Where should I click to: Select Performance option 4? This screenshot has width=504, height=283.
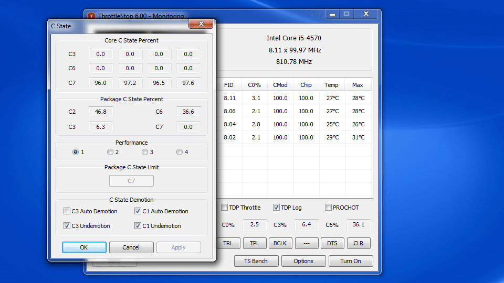(x=180, y=152)
